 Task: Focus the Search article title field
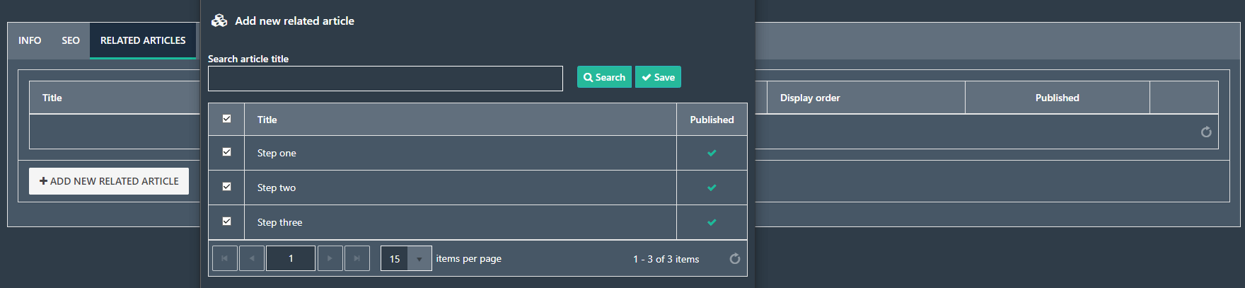tap(386, 79)
